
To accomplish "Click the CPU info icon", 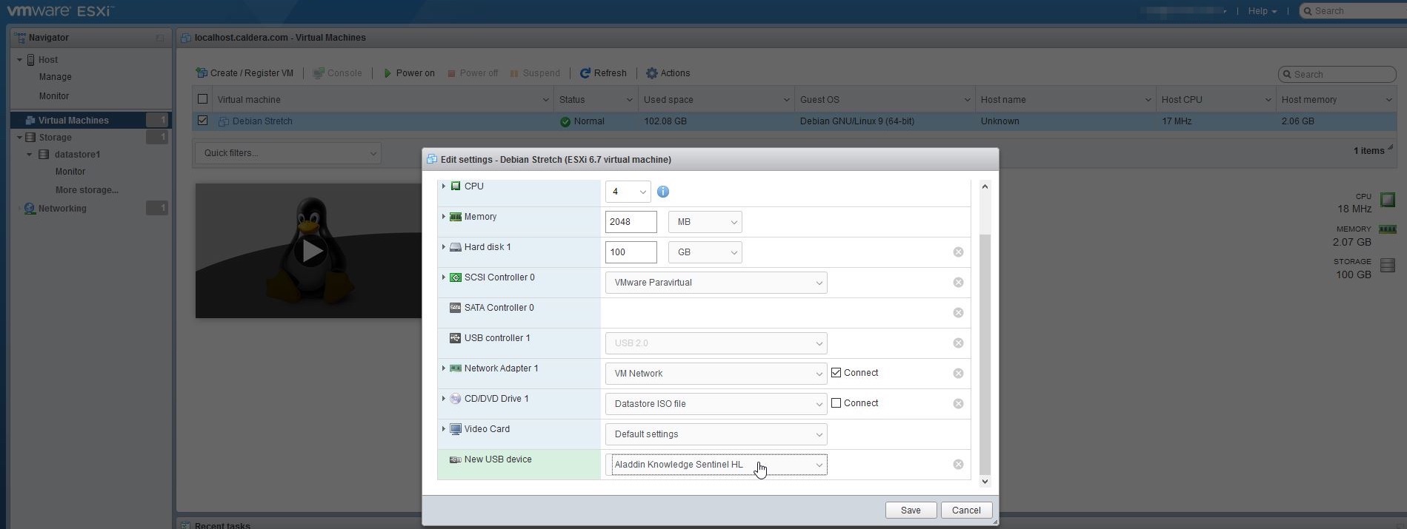I will point(663,192).
